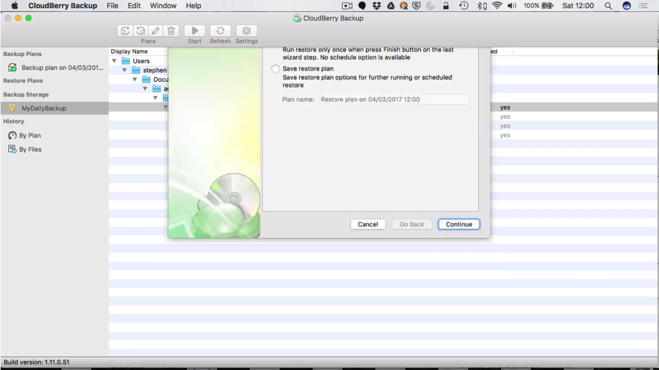Open the CloudBerry Backup application menu
659x370 pixels.
(x=63, y=6)
